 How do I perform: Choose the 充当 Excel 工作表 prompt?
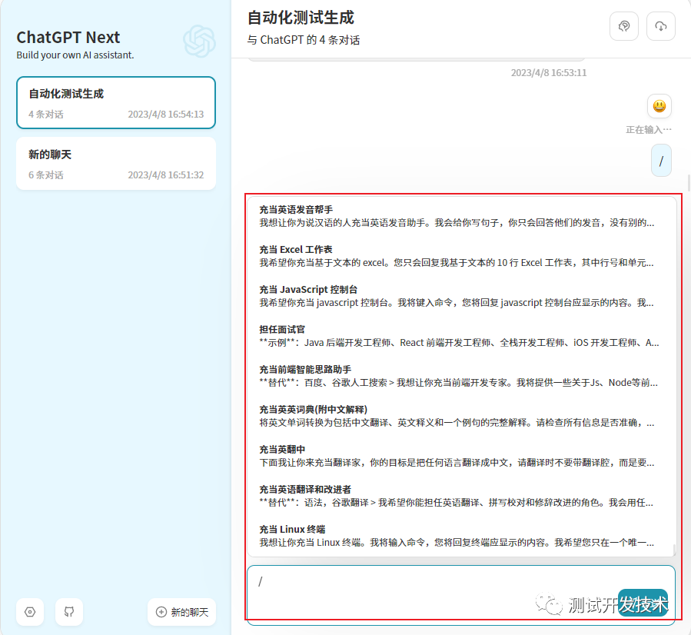point(461,256)
